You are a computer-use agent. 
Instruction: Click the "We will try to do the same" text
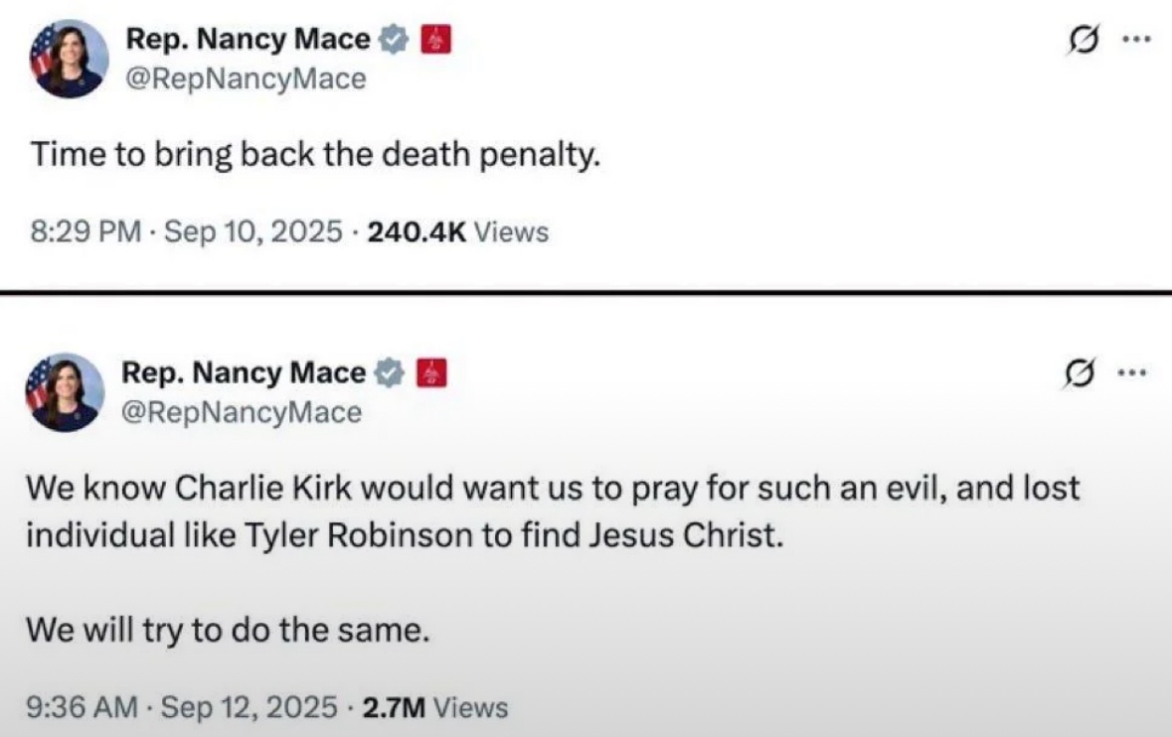(x=228, y=630)
